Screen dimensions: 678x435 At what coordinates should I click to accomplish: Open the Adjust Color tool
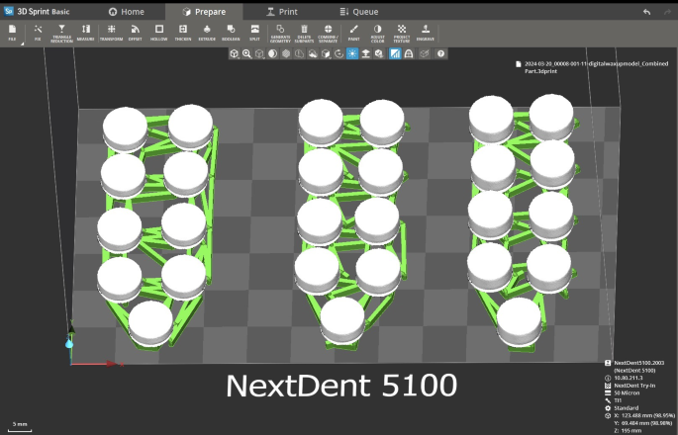tap(377, 33)
